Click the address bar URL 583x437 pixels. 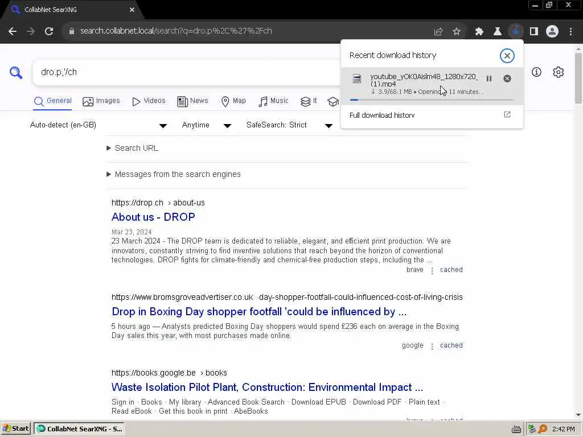tap(176, 31)
